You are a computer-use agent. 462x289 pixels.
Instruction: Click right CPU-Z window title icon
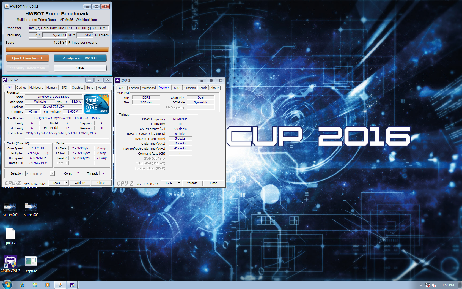[117, 80]
